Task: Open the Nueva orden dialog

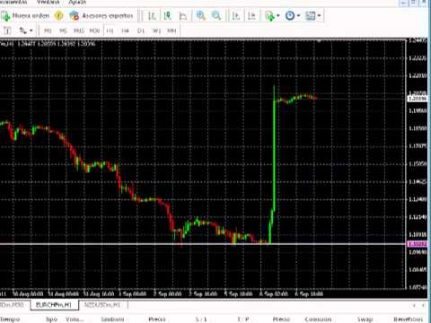Action: [x=25, y=15]
